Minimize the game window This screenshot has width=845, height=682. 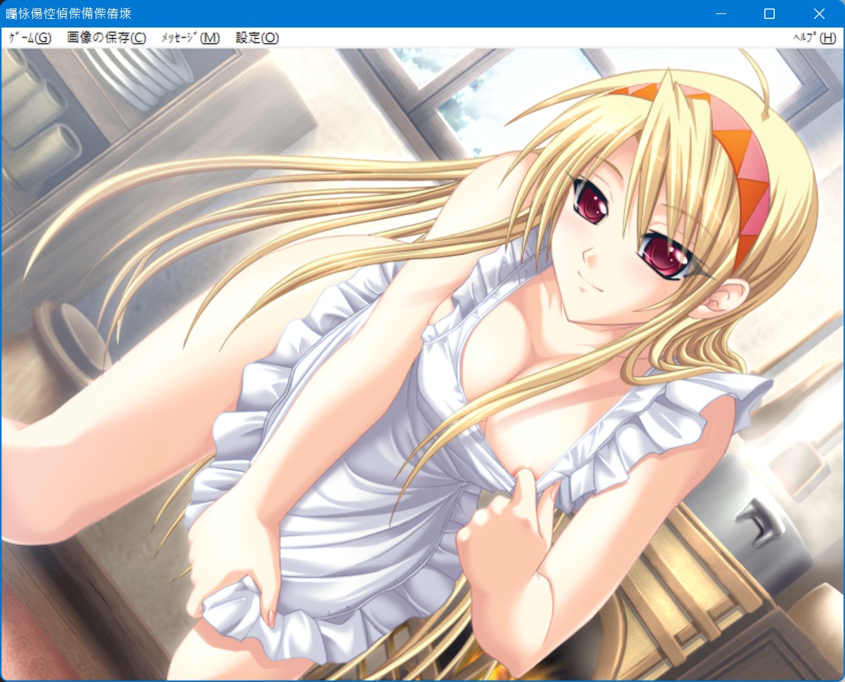[x=719, y=14]
